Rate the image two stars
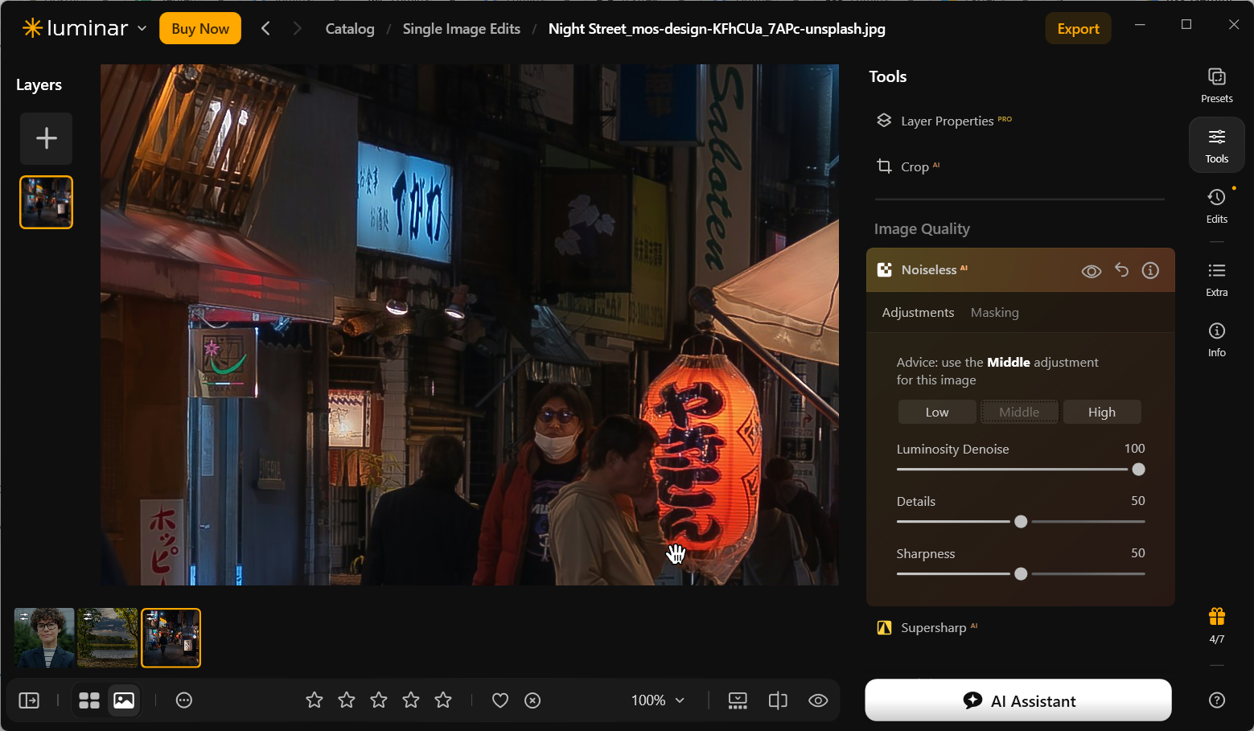 (347, 700)
